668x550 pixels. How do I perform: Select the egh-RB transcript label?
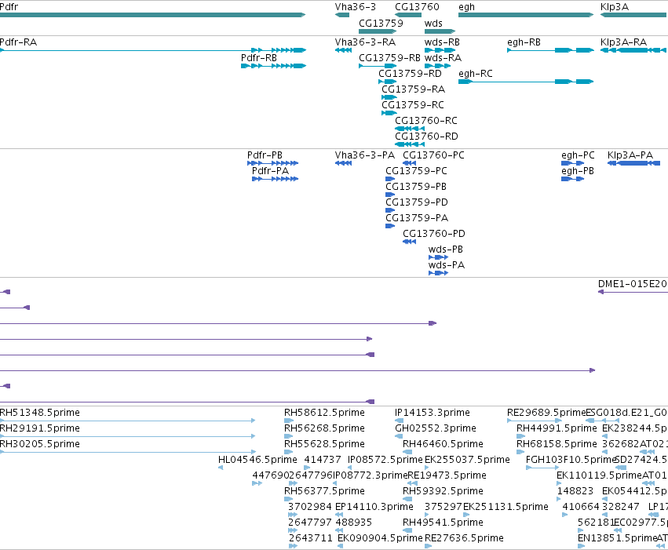[524, 42]
